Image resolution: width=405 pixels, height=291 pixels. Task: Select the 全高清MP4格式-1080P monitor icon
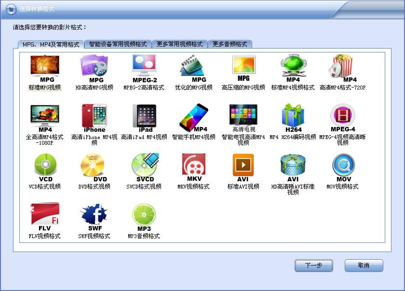45,118
